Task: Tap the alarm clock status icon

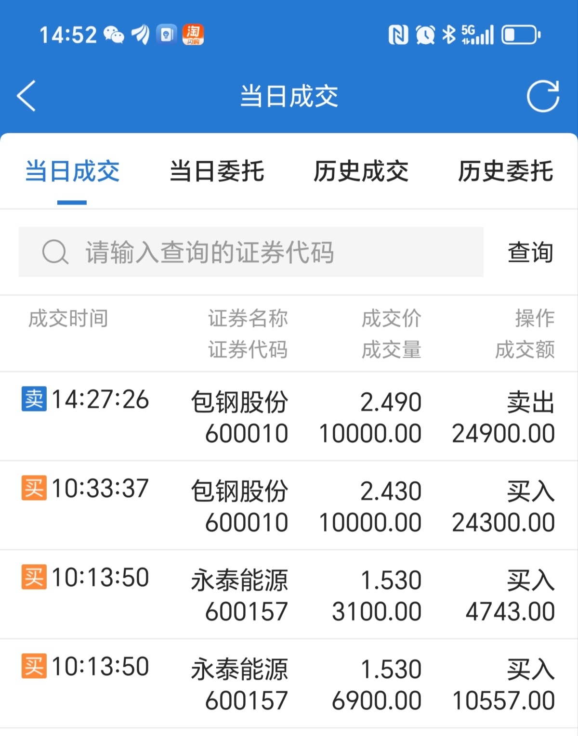Action: coord(425,35)
